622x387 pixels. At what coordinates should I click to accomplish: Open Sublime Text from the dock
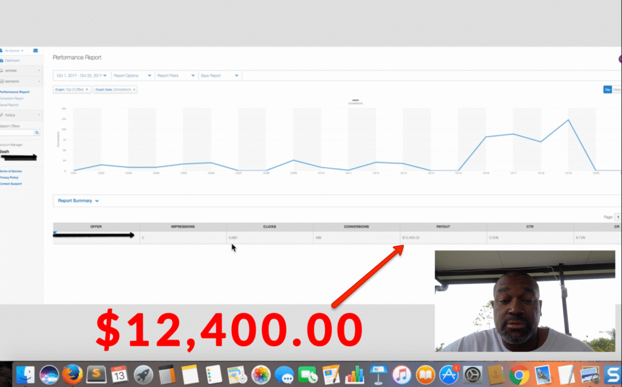(97, 374)
